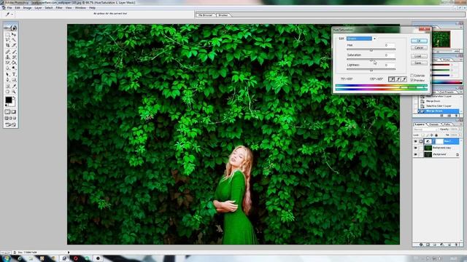This screenshot has height=262, width=467.
Task: Select the Magic Wand tool
Action: tap(14, 39)
